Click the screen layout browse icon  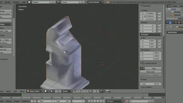[x=30, y=2]
